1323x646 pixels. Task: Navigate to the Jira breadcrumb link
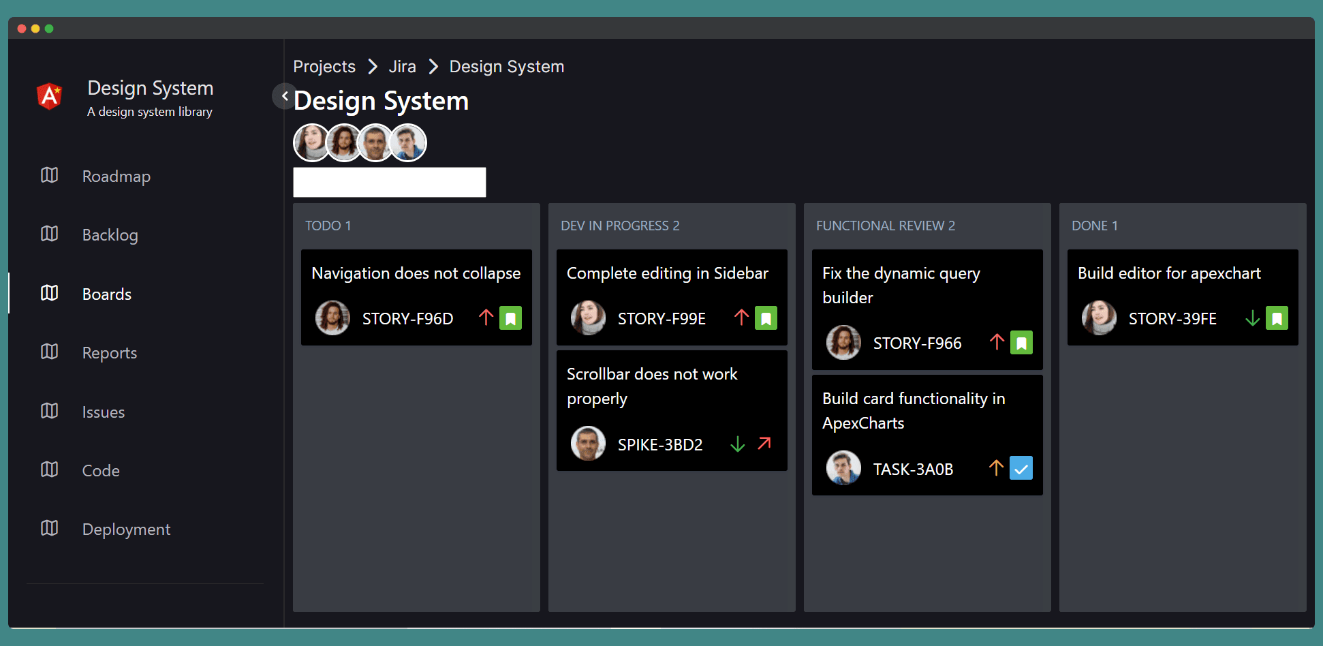pyautogui.click(x=402, y=67)
